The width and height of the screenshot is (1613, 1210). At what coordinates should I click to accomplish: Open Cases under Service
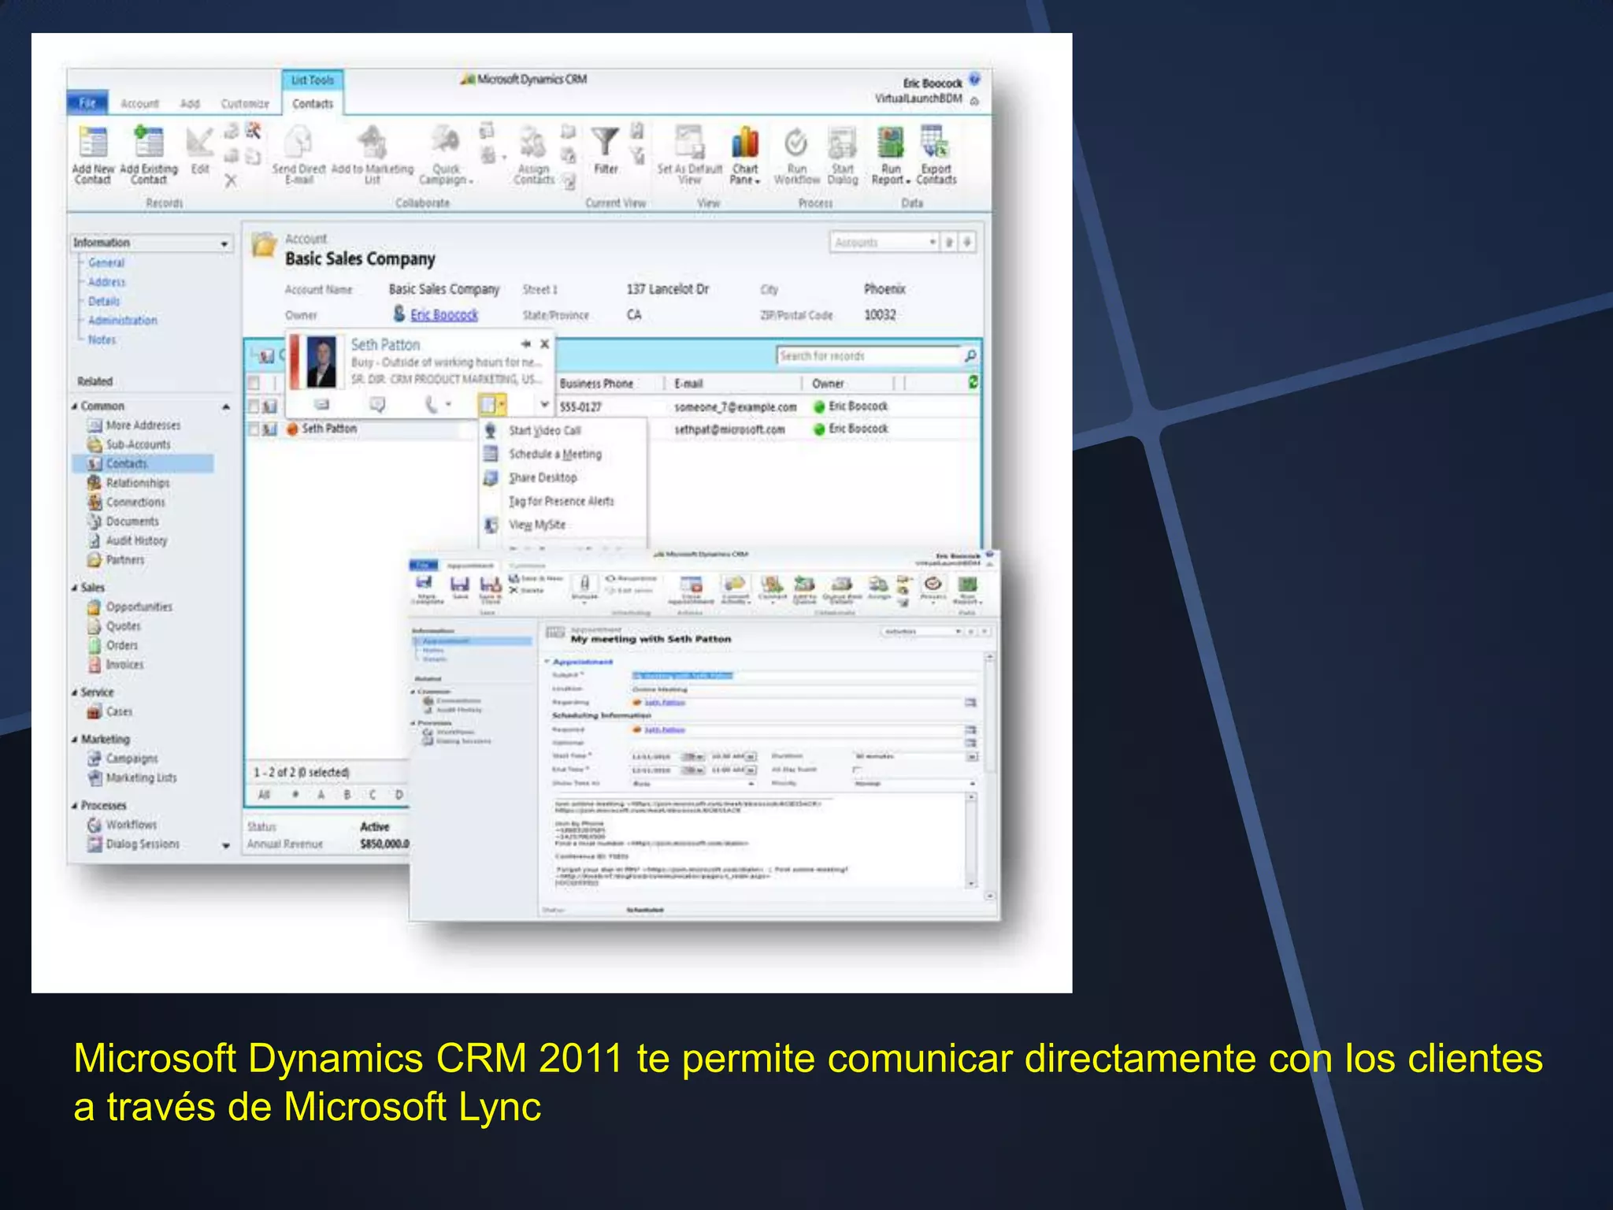click(x=119, y=712)
